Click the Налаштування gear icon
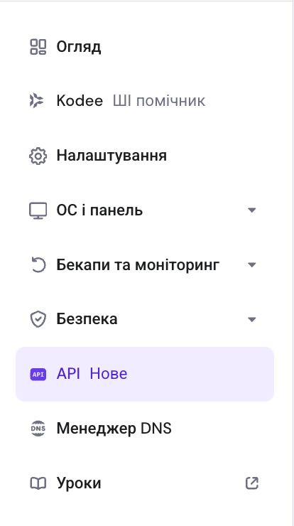This screenshot has height=526, width=294. pos(38,156)
